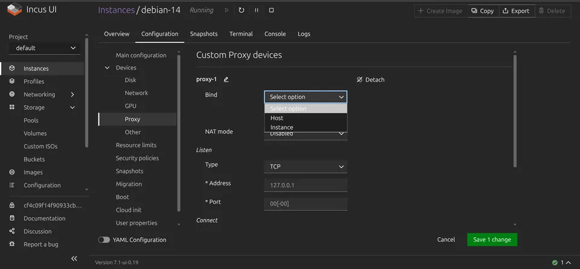Click the Networking globe icon

point(12,94)
